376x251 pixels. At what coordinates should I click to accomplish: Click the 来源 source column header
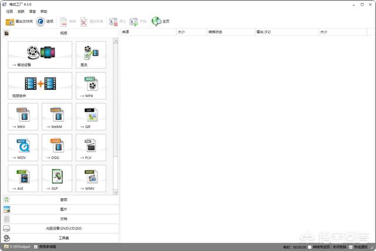[x=148, y=32]
